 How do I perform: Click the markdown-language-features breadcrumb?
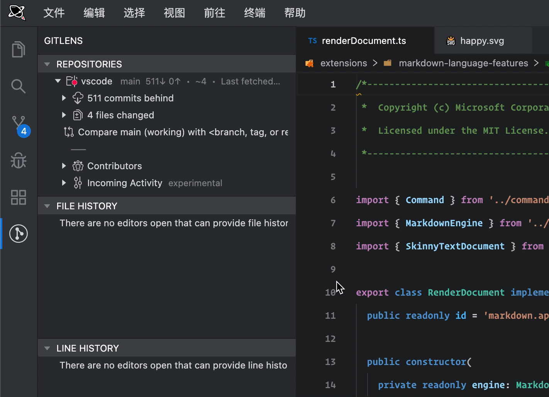tap(463, 63)
